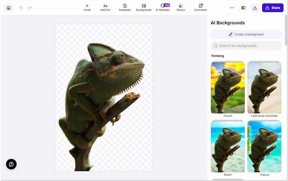Select the Add text tool
This screenshot has width=288, height=181.
[x=105, y=8]
